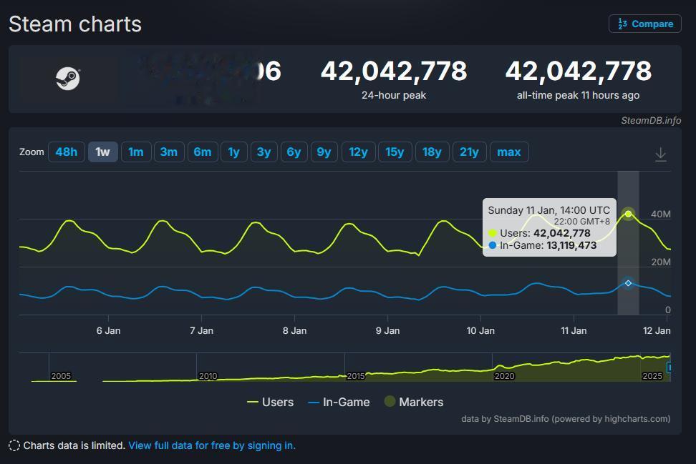Image resolution: width=696 pixels, height=464 pixels.
Task: Click the navigator timeline at 2005
Action: pyautogui.click(x=61, y=376)
